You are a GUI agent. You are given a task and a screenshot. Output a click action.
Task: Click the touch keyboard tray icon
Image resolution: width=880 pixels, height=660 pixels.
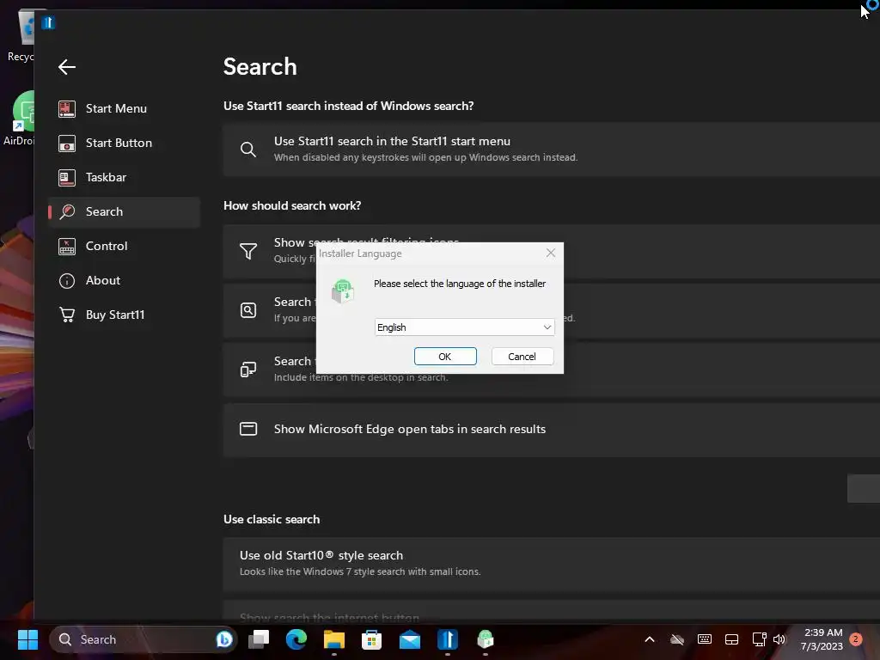(705, 639)
